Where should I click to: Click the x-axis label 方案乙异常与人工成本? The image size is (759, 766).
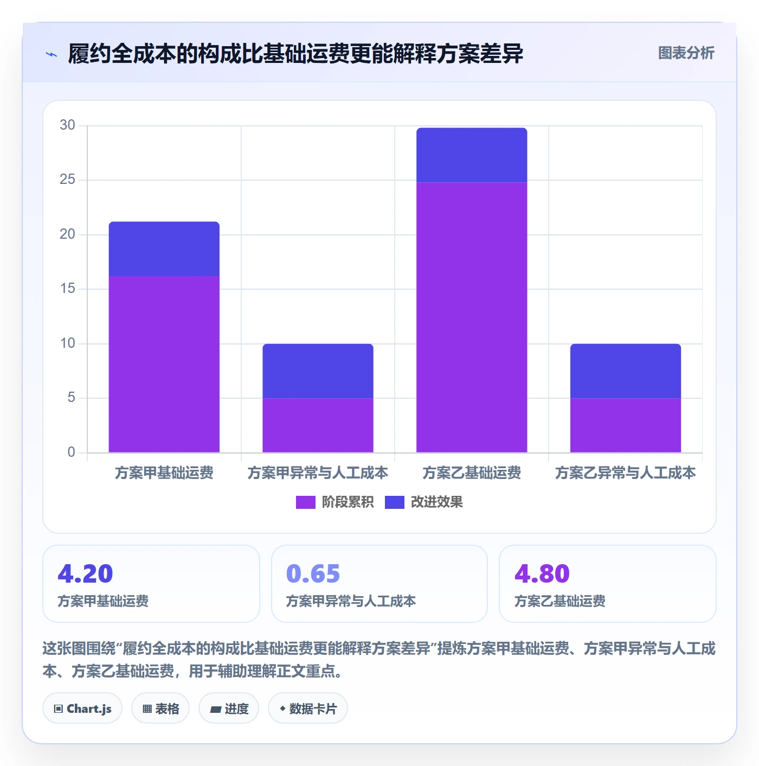pyautogui.click(x=626, y=473)
